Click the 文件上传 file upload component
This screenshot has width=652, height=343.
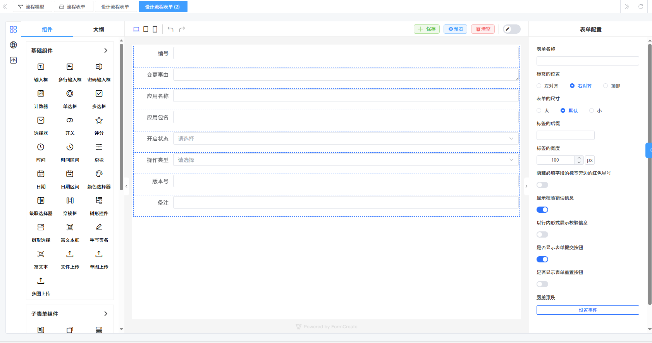coord(70,259)
